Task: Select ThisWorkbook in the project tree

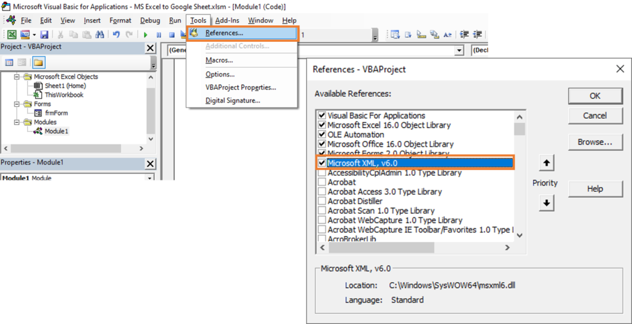Action: (64, 95)
